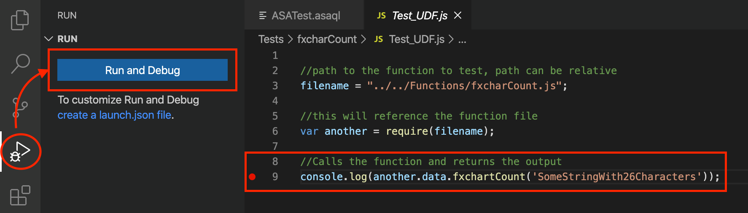Viewport: 748px width, 213px height.
Task: Open the Search magnifier icon
Action: (x=20, y=64)
